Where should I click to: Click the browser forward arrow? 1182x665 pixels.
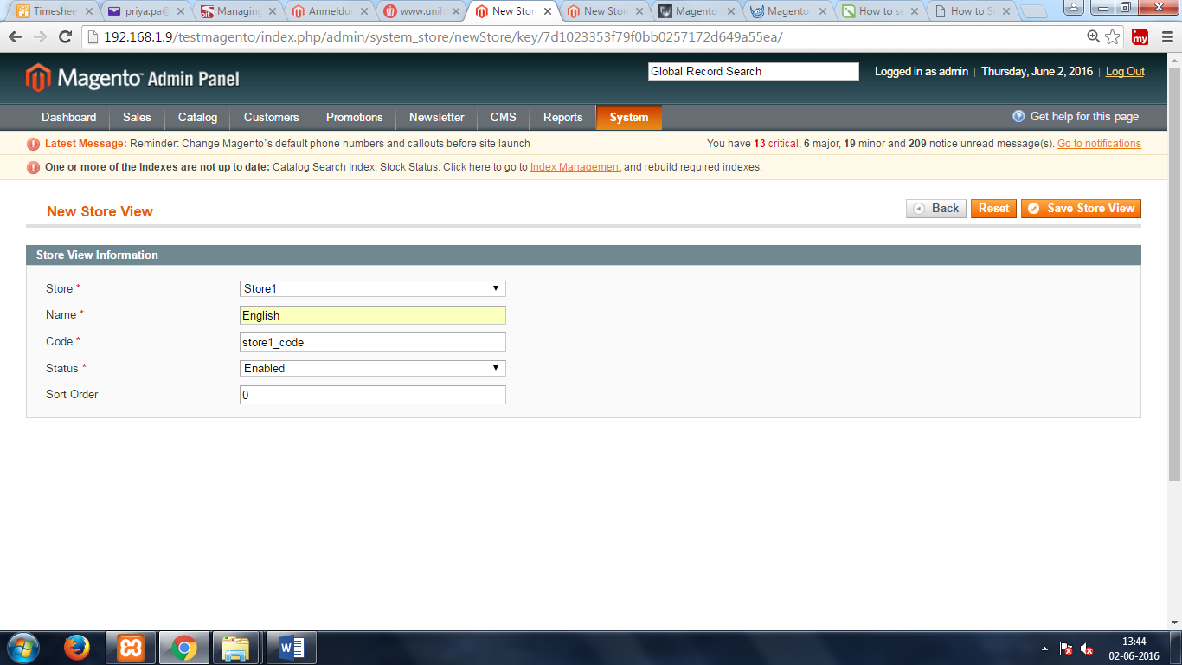(40, 37)
